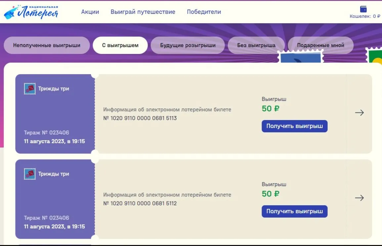Claim winnings for ticket 0681 5112
This screenshot has height=246, width=382.
point(295,211)
